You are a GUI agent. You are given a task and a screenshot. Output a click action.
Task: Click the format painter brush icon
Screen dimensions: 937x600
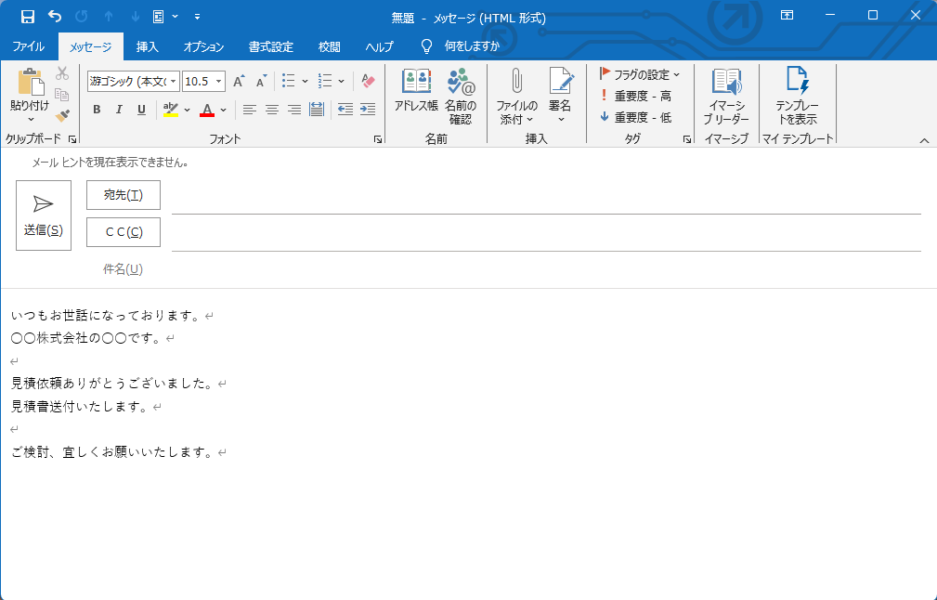point(62,116)
